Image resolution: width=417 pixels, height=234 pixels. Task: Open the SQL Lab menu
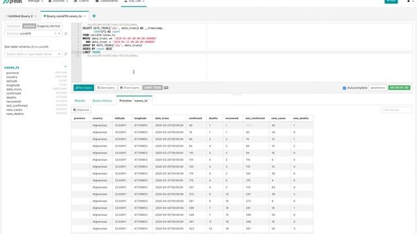coord(134,1)
